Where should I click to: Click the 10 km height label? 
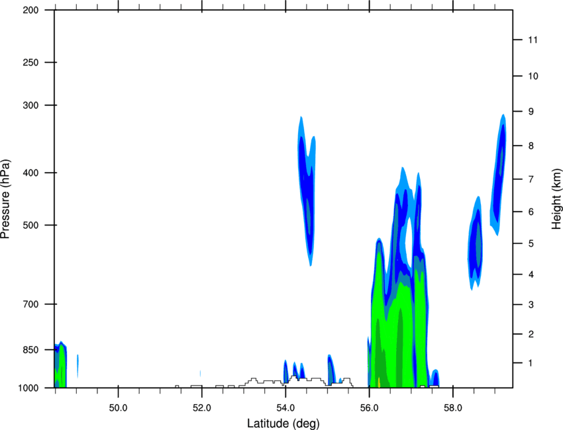(533, 76)
